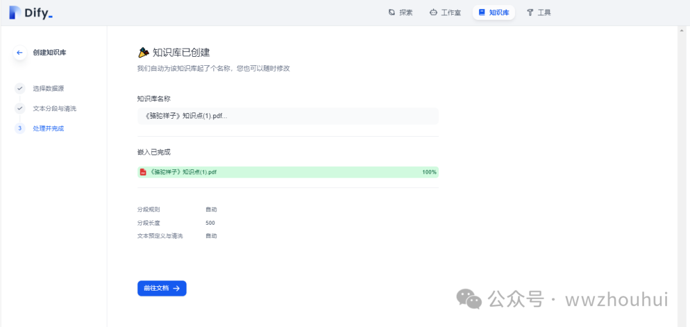This screenshot has width=690, height=327.
Task: Click the party popper icon beside 知识库已创建
Action: click(144, 52)
